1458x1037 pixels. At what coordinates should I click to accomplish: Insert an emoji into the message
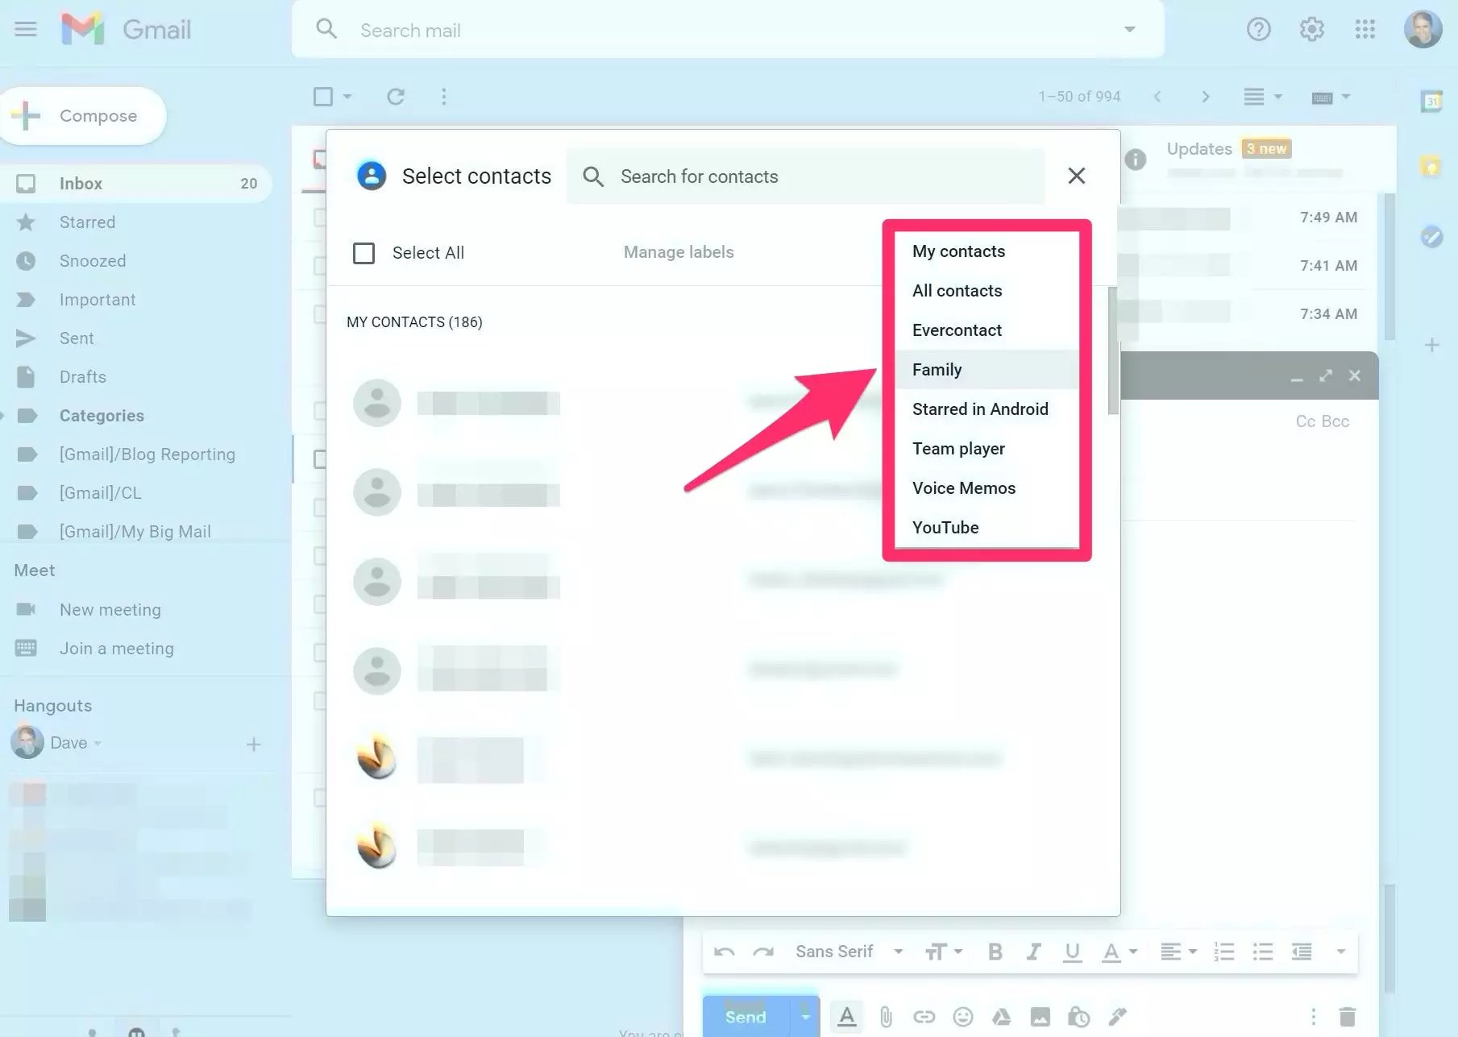coord(962,1016)
